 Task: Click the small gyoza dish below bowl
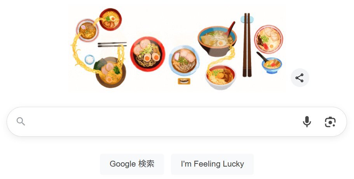tap(184, 81)
